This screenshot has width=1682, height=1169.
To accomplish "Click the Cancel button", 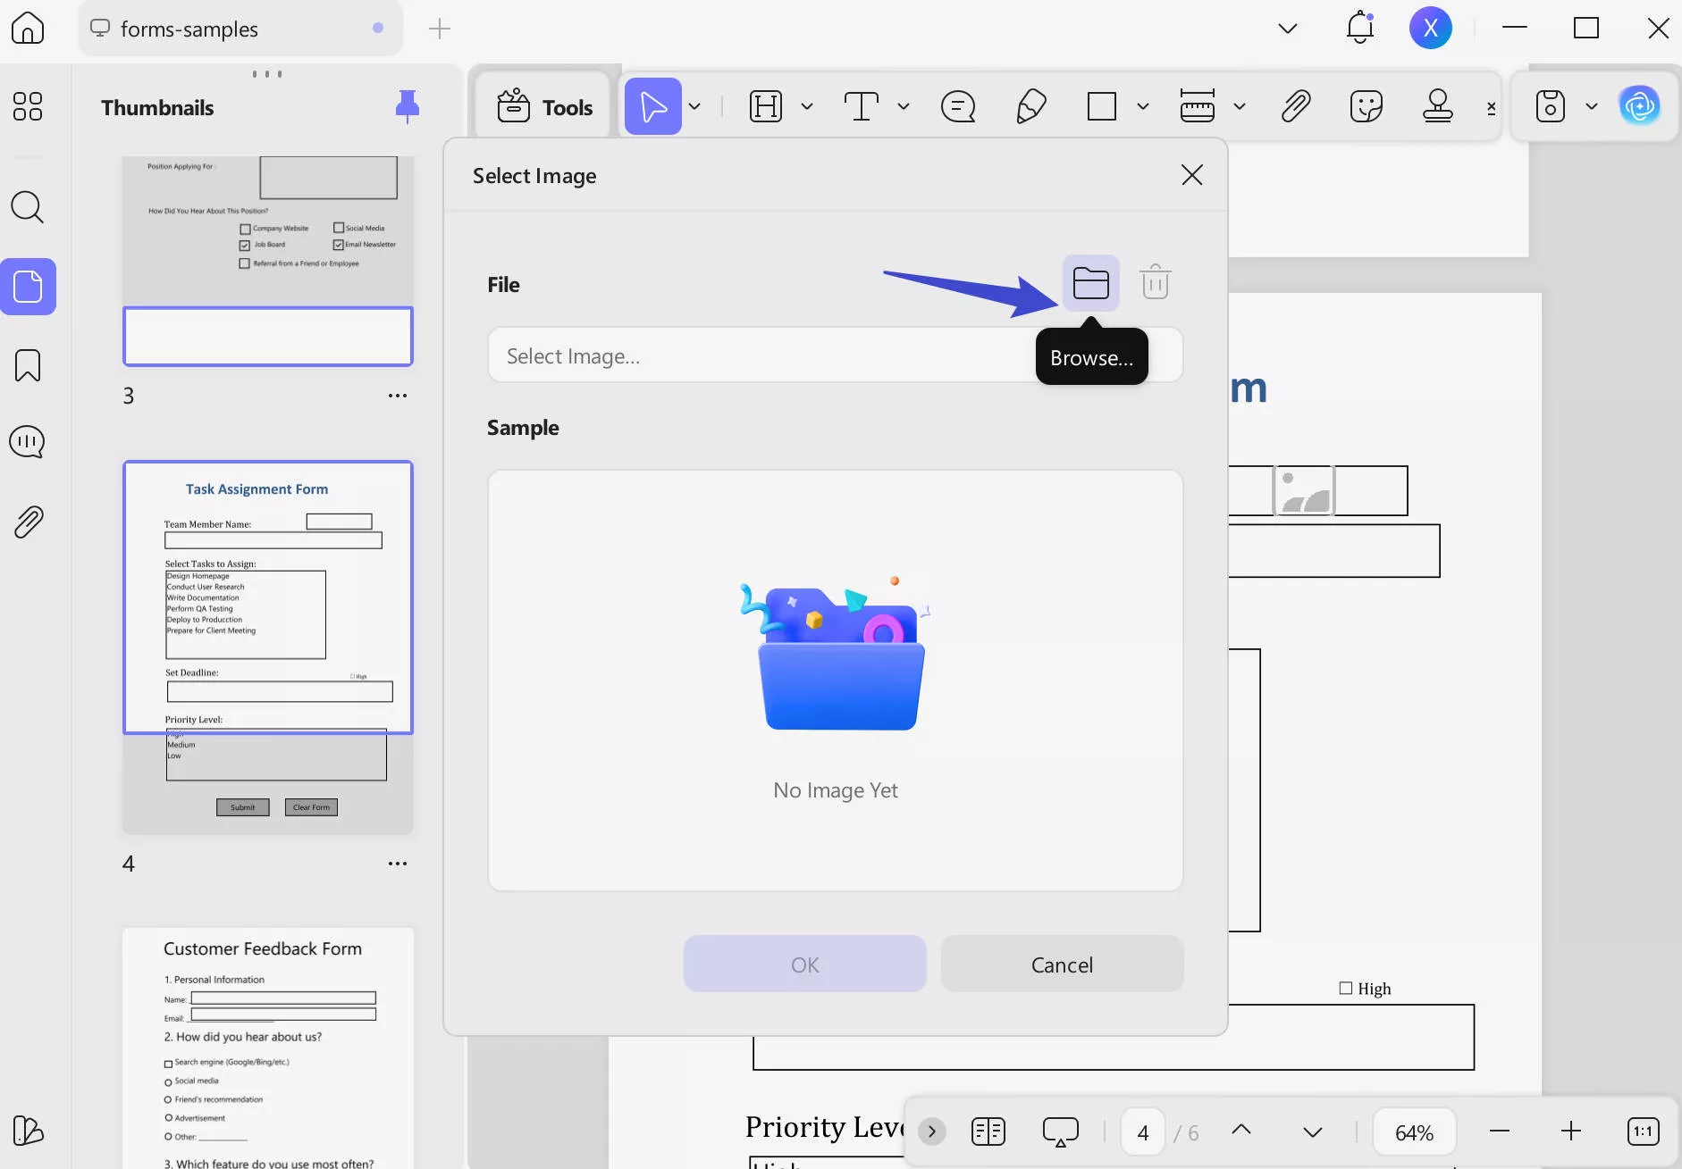I will pyautogui.click(x=1062, y=964).
